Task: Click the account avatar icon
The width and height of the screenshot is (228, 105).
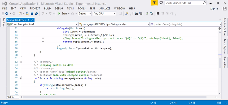Action: tap(225, 9)
